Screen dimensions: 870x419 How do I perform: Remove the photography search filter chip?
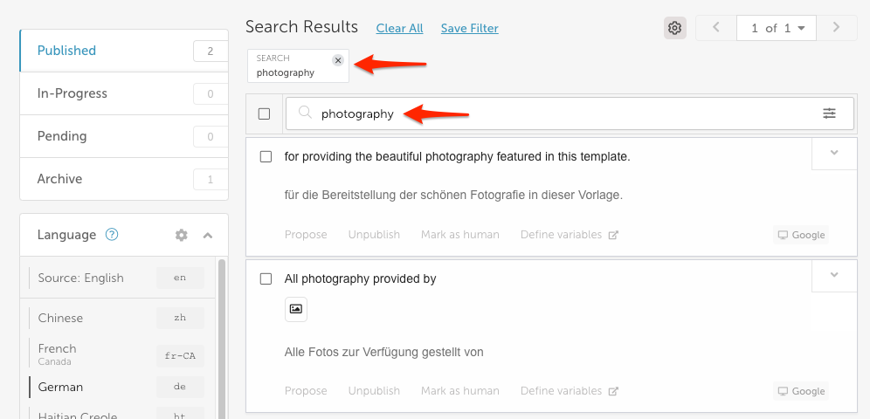tap(338, 60)
